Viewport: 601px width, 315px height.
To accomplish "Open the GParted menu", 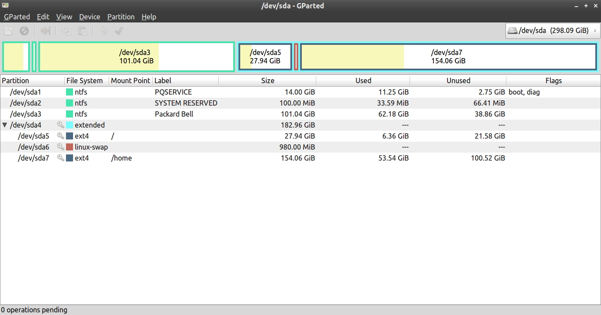I will 17,17.
